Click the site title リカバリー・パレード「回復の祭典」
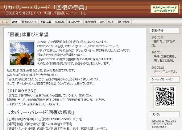 pyautogui.click(x=45, y=7)
